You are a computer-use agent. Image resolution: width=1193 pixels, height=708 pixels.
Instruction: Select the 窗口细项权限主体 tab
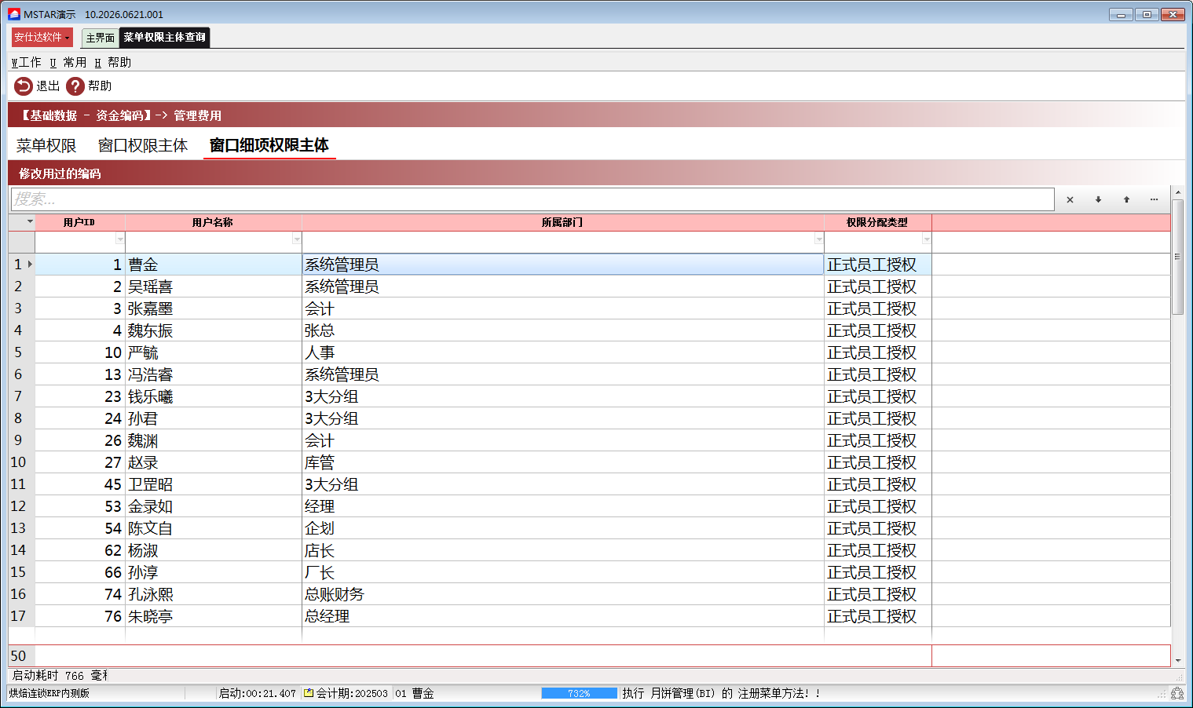[269, 146]
